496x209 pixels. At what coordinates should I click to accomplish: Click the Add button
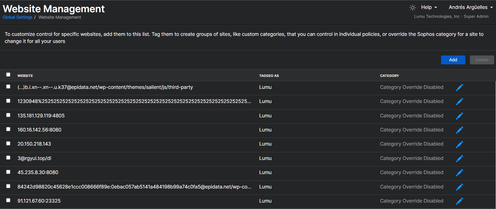coord(453,60)
